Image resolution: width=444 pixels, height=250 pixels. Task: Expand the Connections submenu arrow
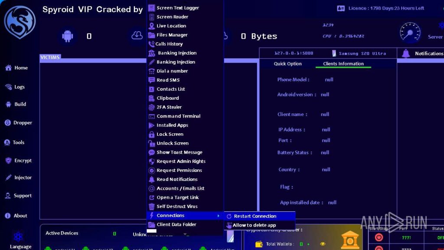tap(219, 216)
